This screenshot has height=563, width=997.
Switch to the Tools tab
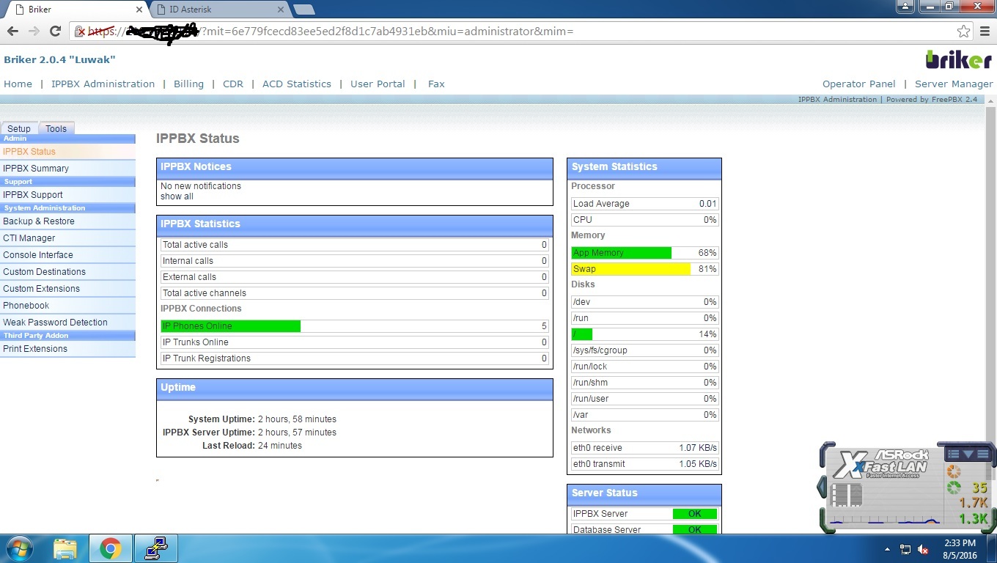(56, 128)
